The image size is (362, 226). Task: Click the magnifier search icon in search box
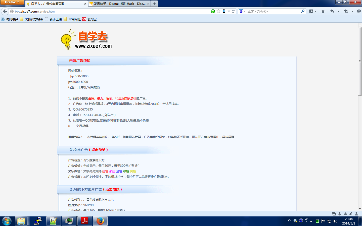(303, 11)
